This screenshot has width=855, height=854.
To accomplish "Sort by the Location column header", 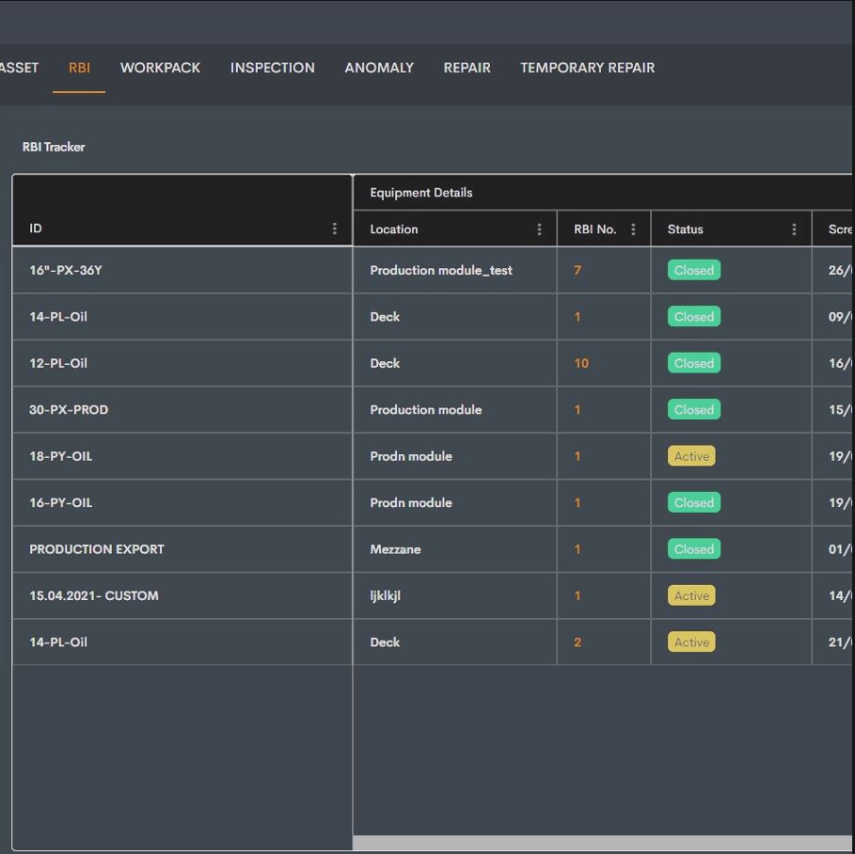I will [x=394, y=229].
